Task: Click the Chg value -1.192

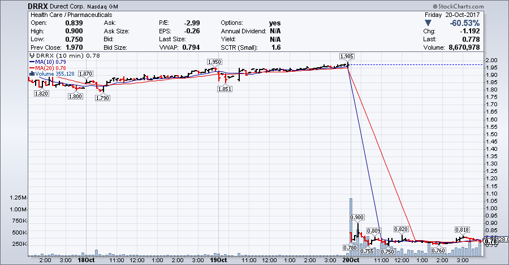Action: coord(470,31)
